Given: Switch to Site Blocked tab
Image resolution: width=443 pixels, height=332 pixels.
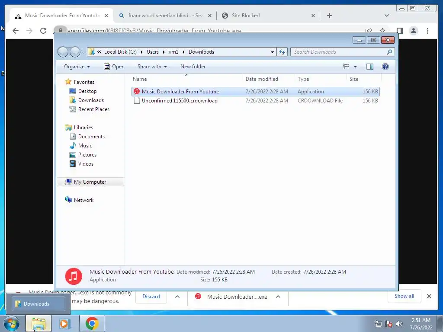Looking at the screenshot, I should (267, 16).
